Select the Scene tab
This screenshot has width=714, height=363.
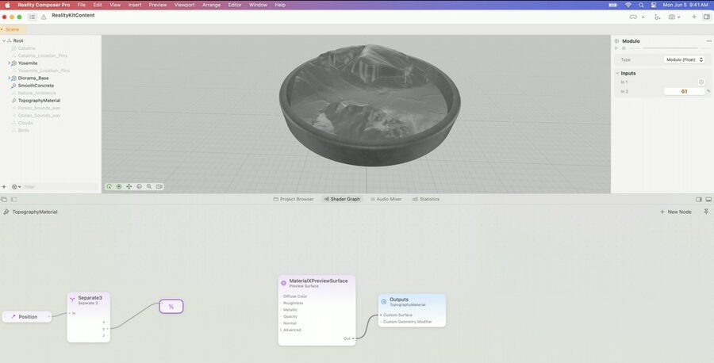click(x=12, y=29)
